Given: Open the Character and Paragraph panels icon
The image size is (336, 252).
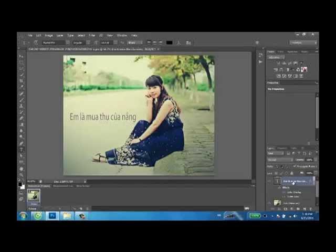Looking at the screenshot, I should coord(188,43).
